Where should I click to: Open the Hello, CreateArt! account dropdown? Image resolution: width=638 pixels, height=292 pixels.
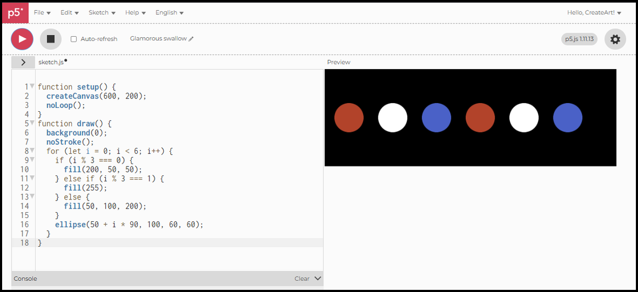tap(594, 12)
